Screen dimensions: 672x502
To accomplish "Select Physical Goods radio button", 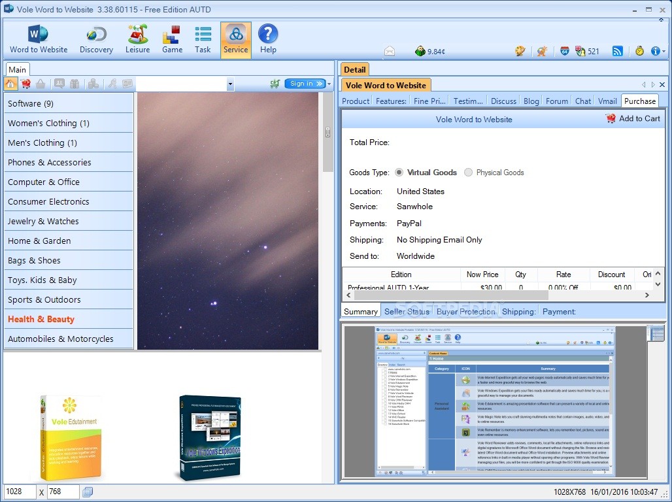I will point(468,173).
